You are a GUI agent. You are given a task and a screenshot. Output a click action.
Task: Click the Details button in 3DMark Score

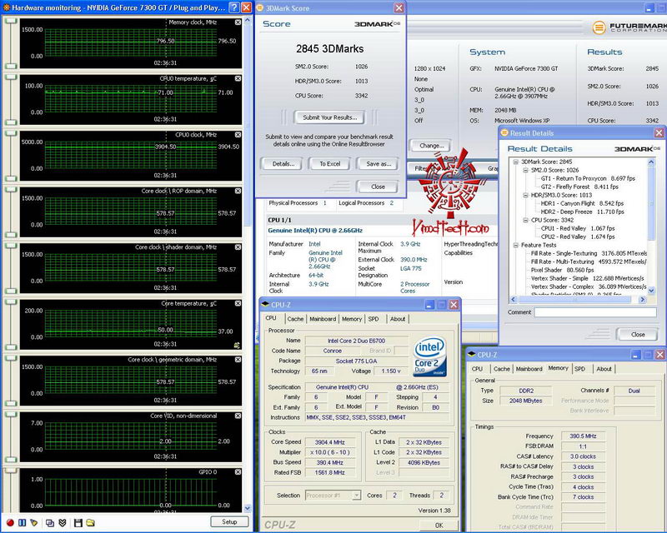283,163
